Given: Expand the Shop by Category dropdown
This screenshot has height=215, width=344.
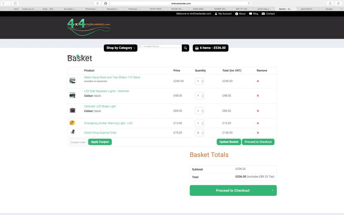Looking at the screenshot, I should [x=121, y=48].
